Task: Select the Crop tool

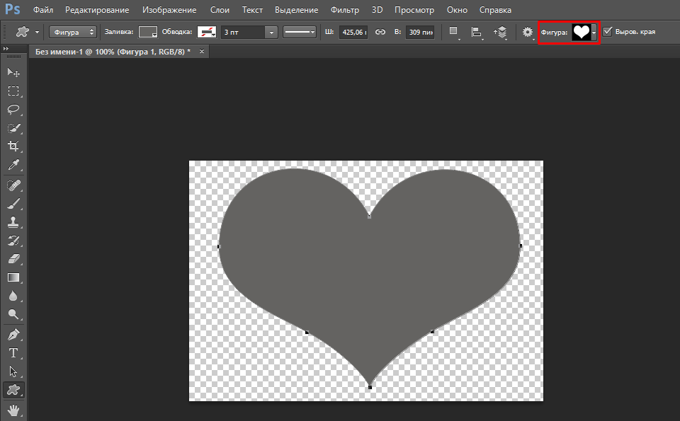Action: click(13, 146)
